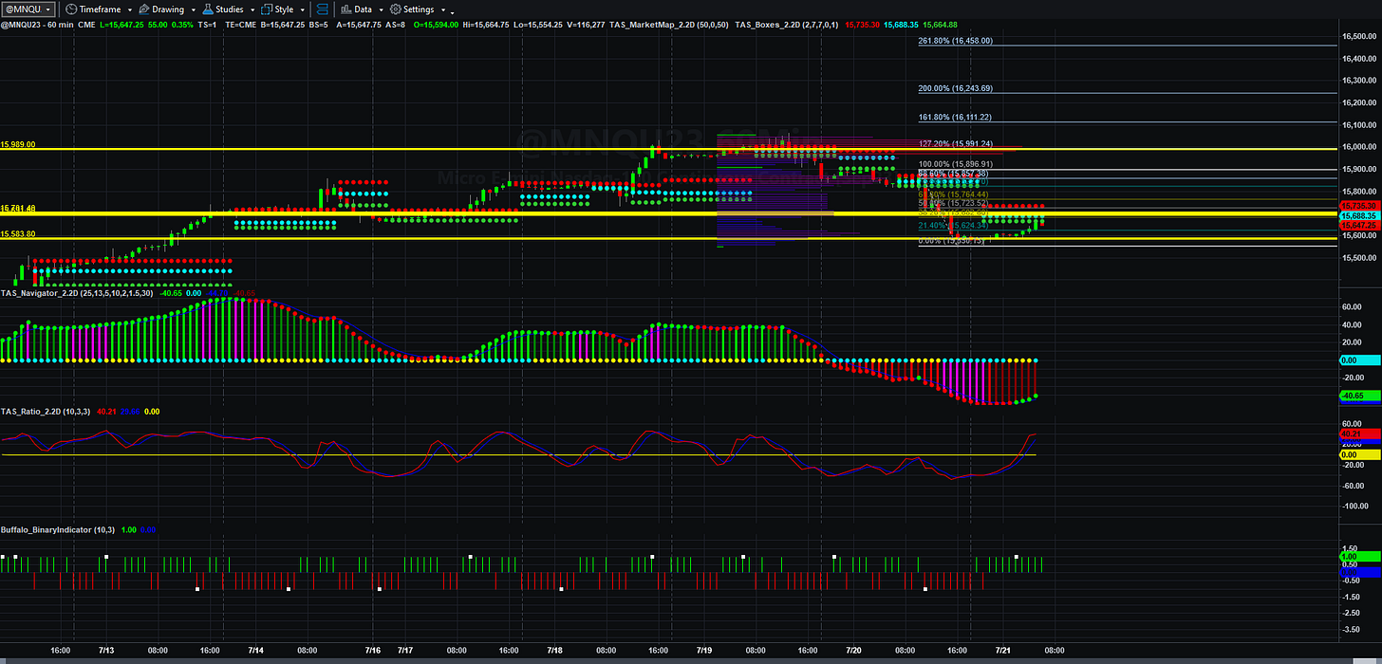
Task: Open the toolbar overflow arrow after Settings
Action: (x=452, y=12)
